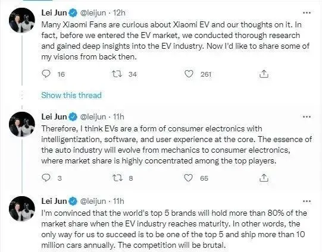
Task: Click Lei Jun avatar on the third tweet
Action: [x=22, y=209]
